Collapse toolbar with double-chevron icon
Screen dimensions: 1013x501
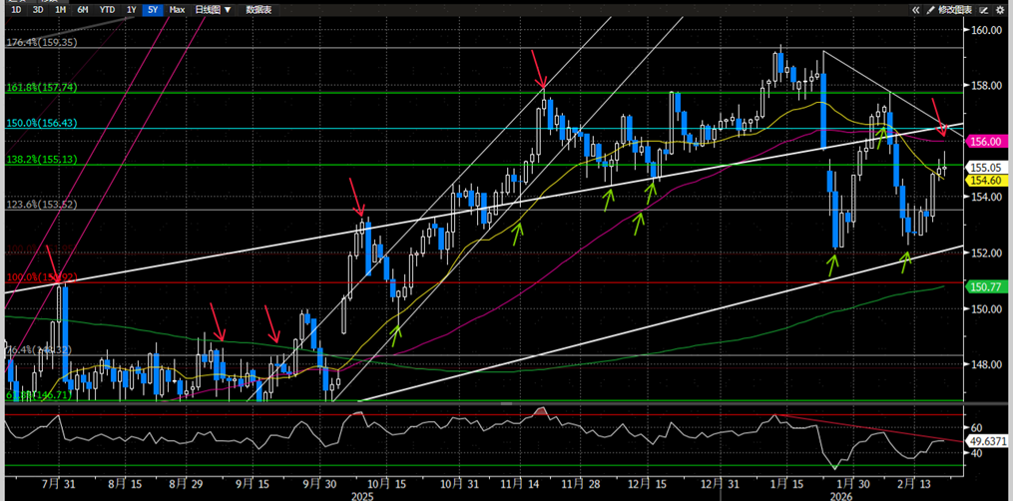point(916,10)
